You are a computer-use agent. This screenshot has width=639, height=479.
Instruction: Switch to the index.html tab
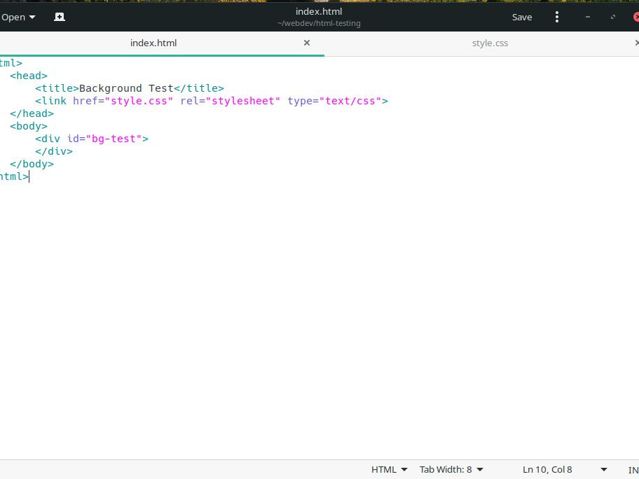pyautogui.click(x=153, y=43)
